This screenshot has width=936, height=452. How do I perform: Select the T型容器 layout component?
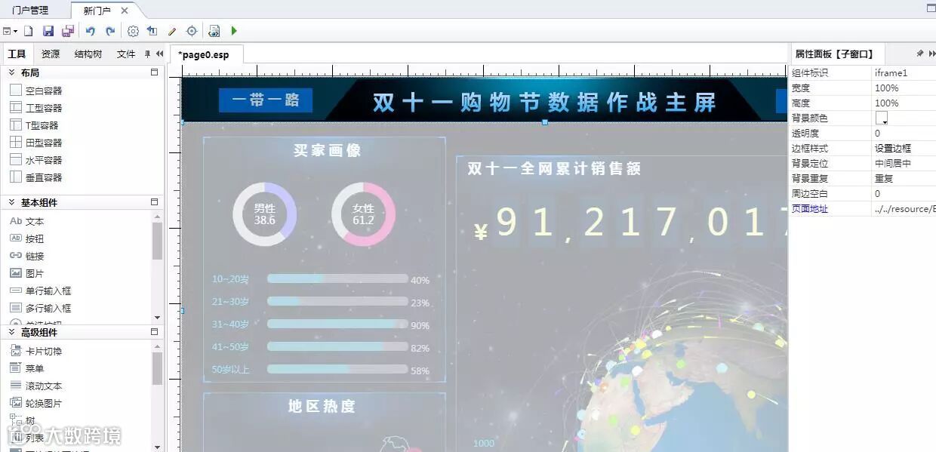(x=35, y=125)
